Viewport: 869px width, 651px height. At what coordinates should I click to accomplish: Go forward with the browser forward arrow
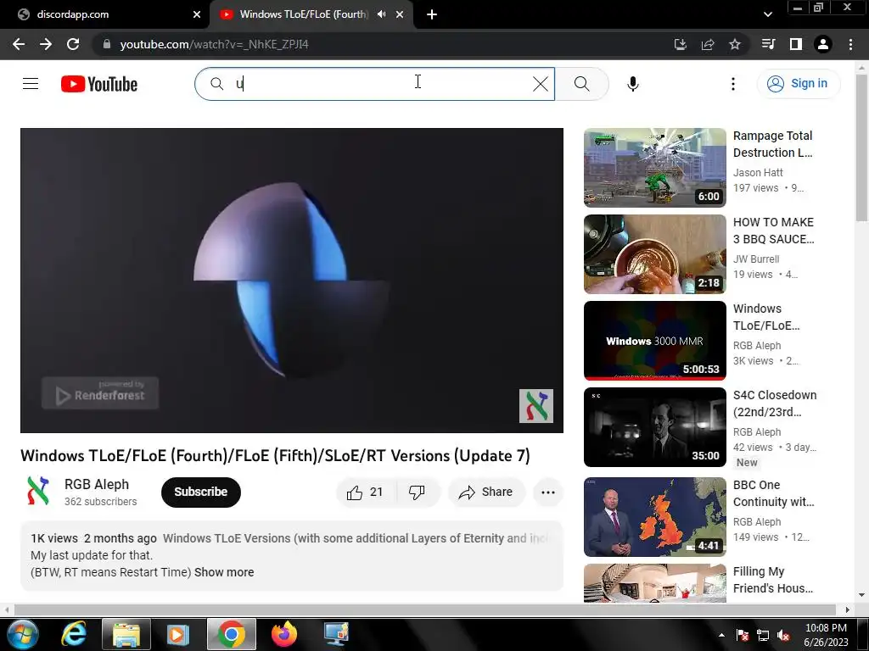point(46,44)
